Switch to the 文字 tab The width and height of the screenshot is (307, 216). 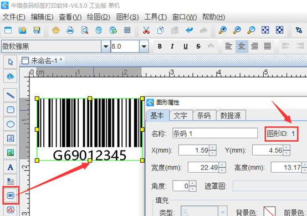tap(181, 115)
